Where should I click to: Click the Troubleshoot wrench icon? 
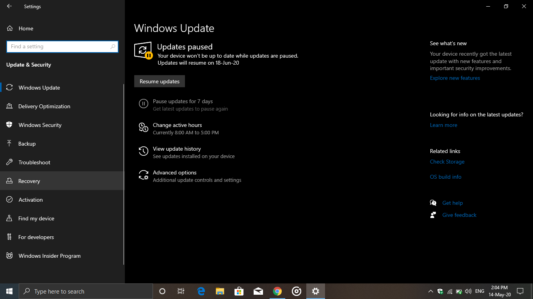[10, 162]
